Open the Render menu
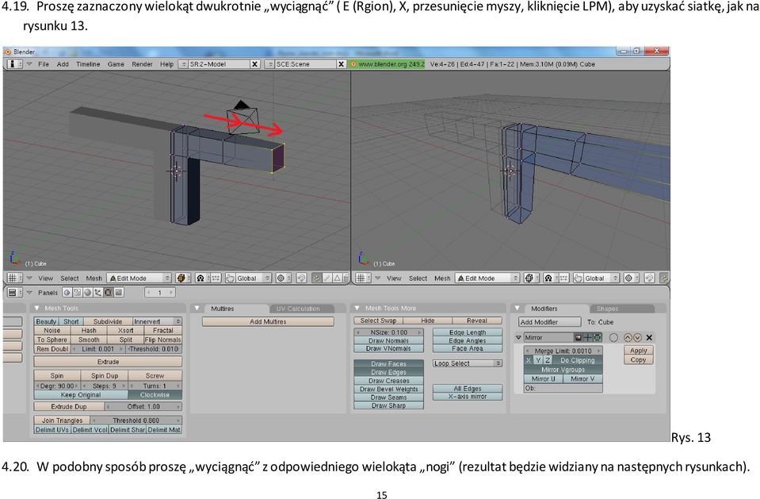 142,64
